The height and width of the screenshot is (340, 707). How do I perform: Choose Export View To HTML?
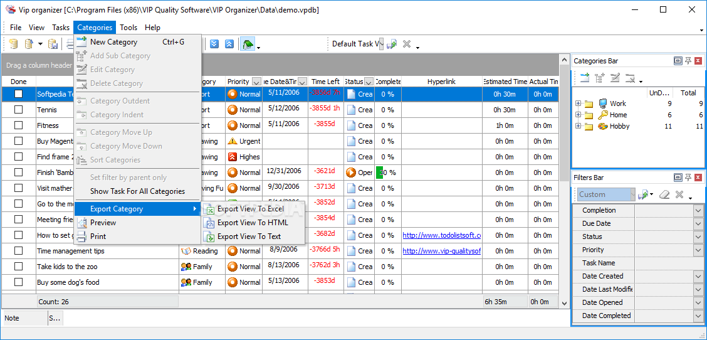click(x=254, y=223)
